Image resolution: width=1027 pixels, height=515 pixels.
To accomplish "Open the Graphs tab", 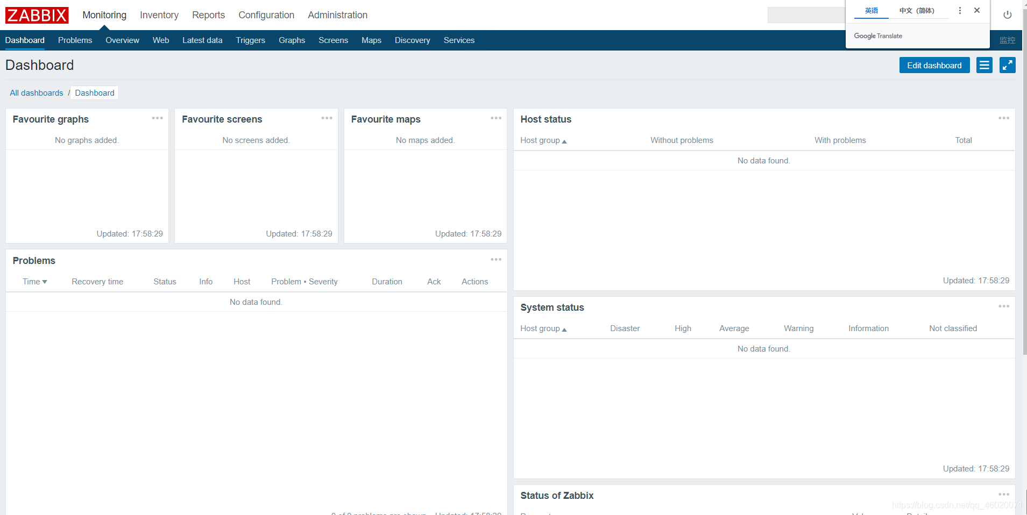I will click(x=292, y=40).
